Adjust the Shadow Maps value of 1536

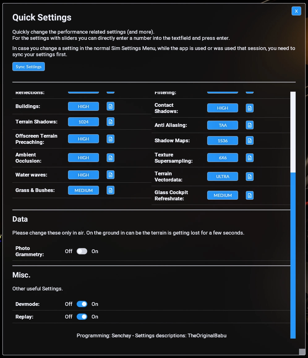222,140
